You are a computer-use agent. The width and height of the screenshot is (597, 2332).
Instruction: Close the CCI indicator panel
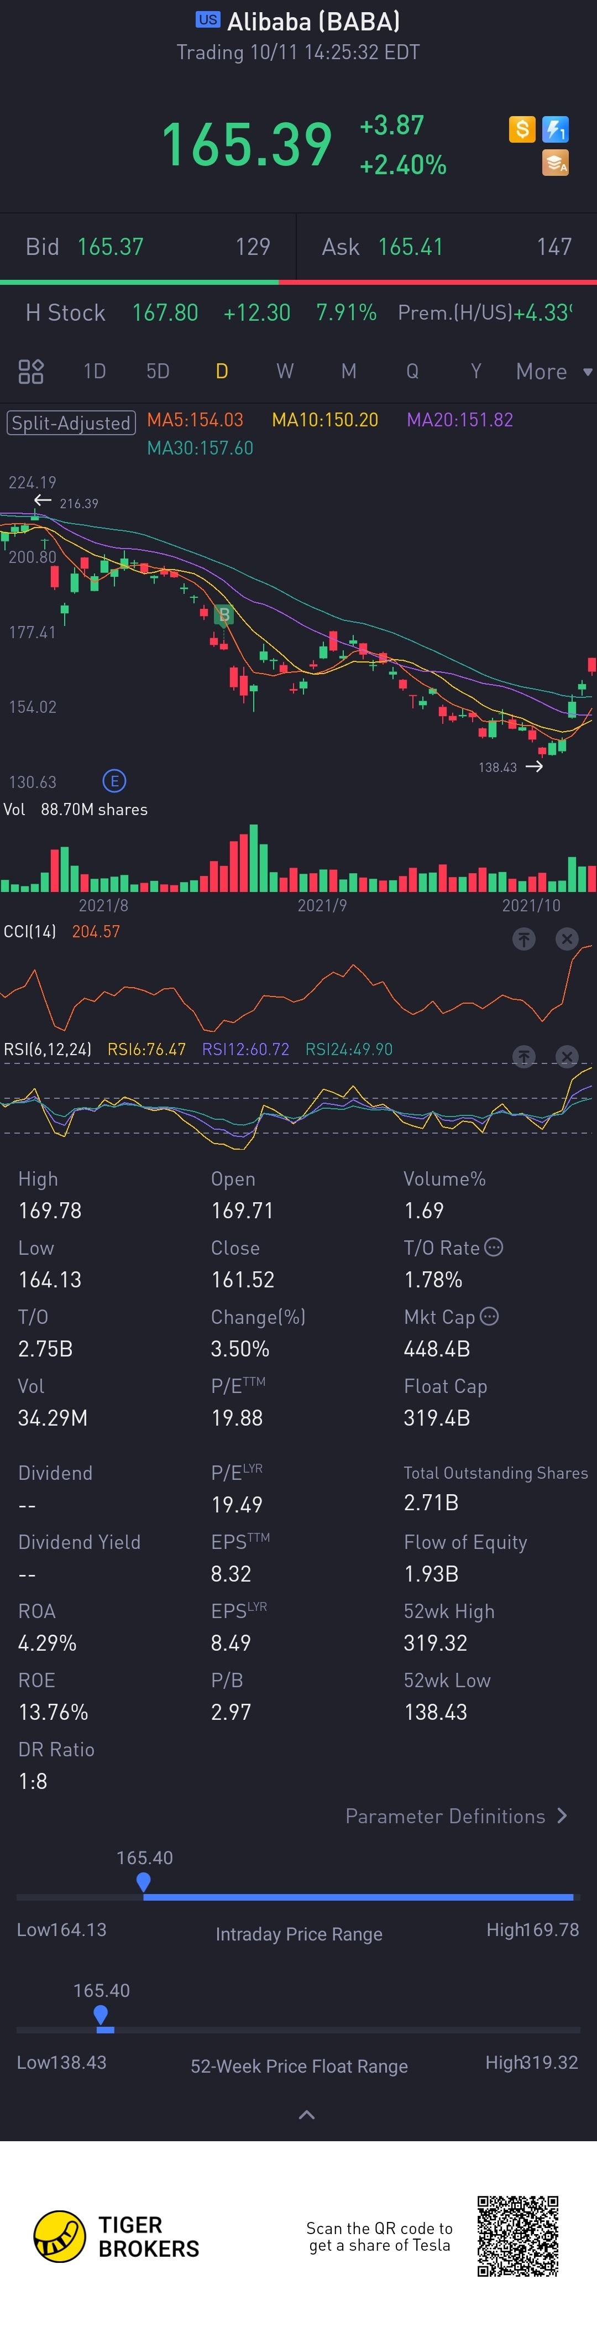567,939
